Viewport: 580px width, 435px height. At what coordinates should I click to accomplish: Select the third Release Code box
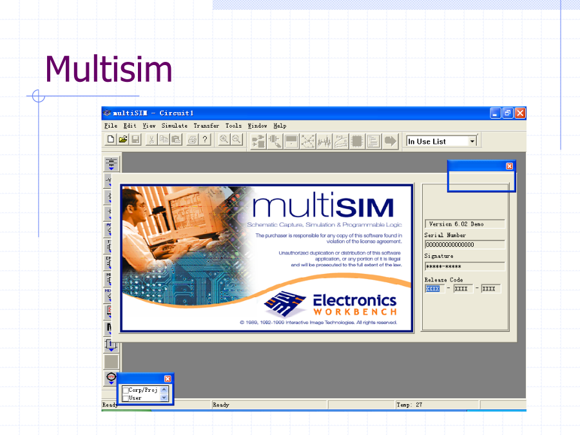click(x=491, y=289)
